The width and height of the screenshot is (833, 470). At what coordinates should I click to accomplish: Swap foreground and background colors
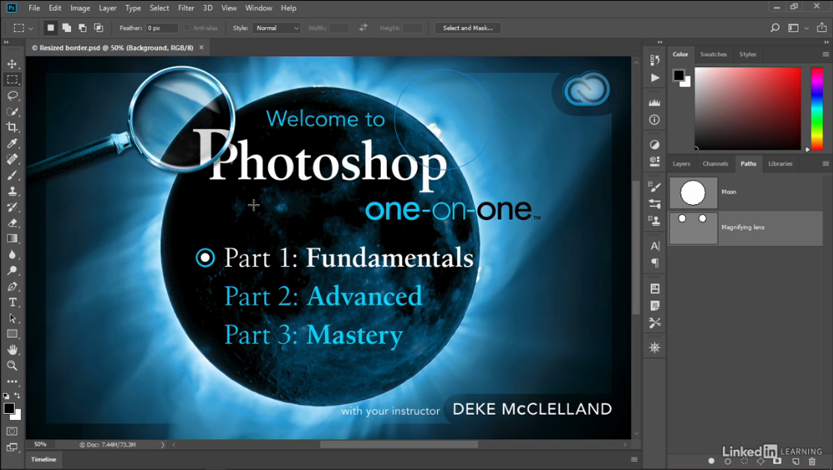(17, 396)
